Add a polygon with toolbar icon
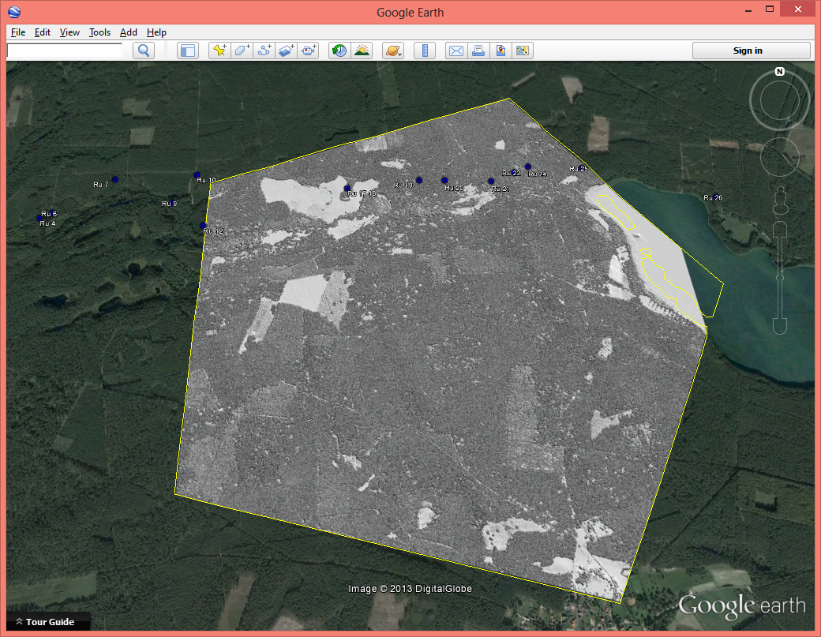The width and height of the screenshot is (821, 637). coord(242,51)
